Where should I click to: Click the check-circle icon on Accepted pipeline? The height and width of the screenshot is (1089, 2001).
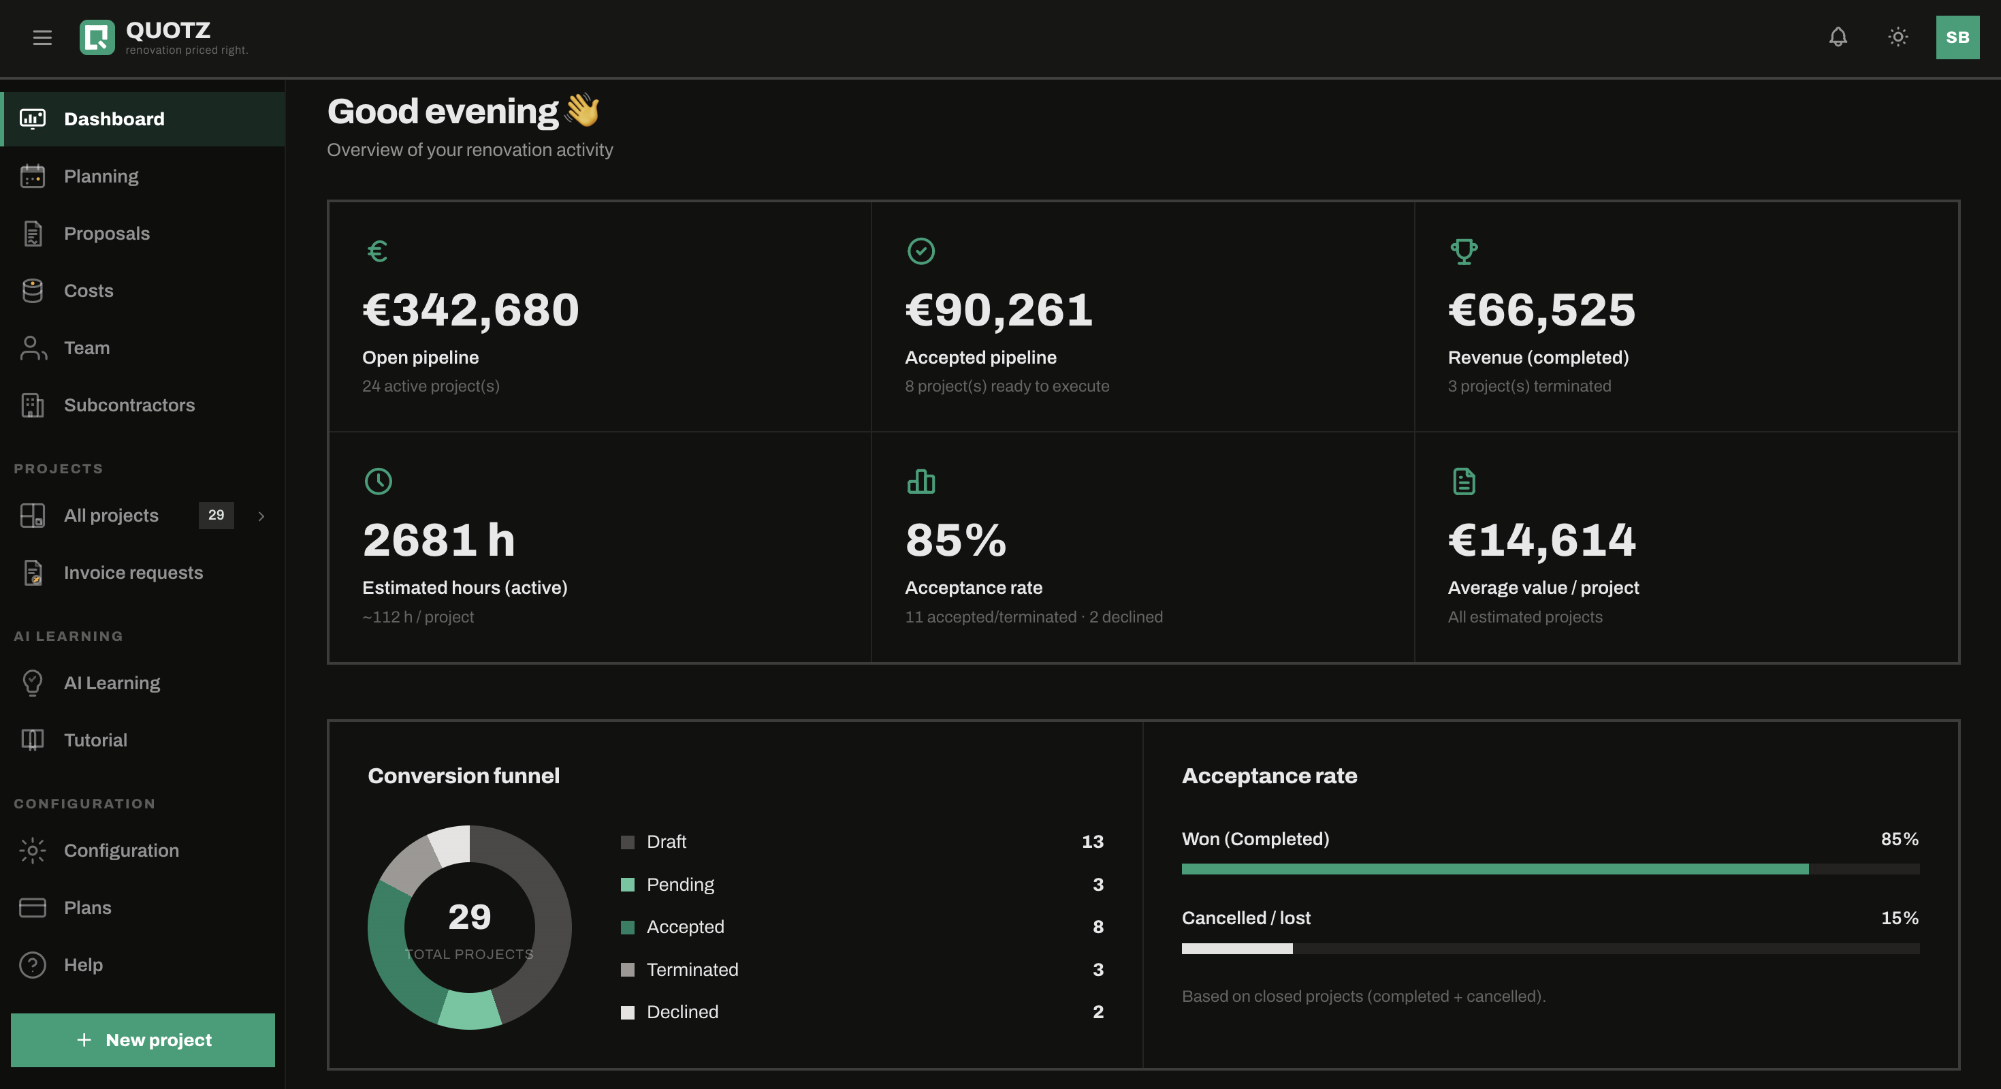(x=921, y=251)
